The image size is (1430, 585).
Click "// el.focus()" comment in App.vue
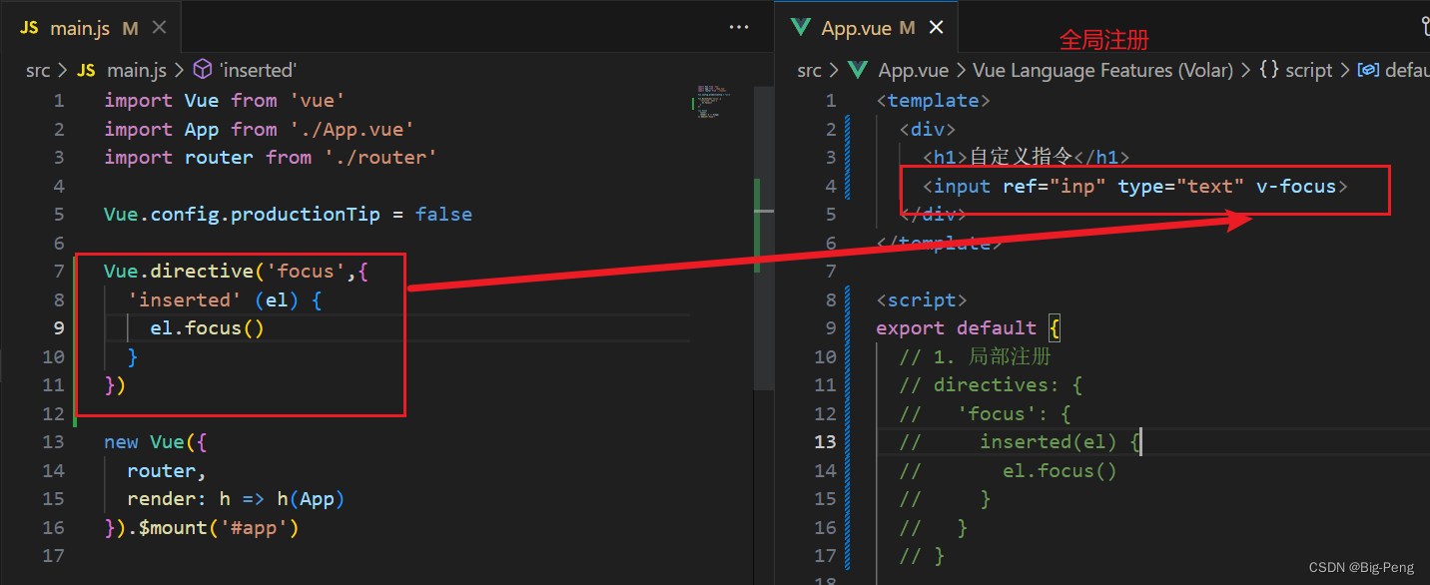[x=1008, y=470]
